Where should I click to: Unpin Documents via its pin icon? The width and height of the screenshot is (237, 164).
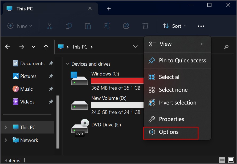pyautogui.click(x=51, y=63)
